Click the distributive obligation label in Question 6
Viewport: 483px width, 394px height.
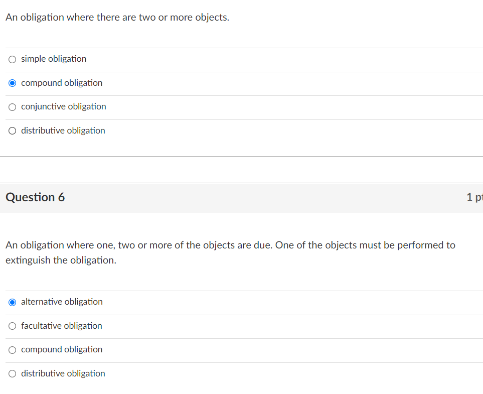point(63,373)
